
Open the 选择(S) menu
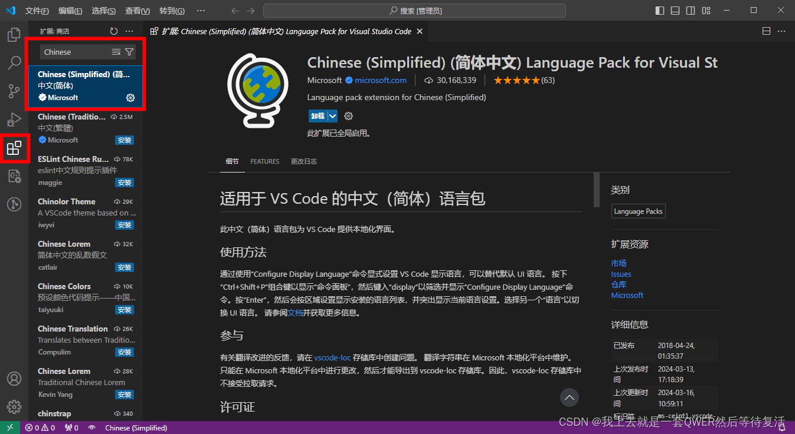point(104,11)
